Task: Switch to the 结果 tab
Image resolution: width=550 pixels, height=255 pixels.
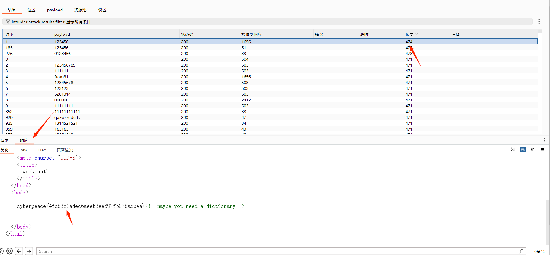Action: pyautogui.click(x=12, y=10)
